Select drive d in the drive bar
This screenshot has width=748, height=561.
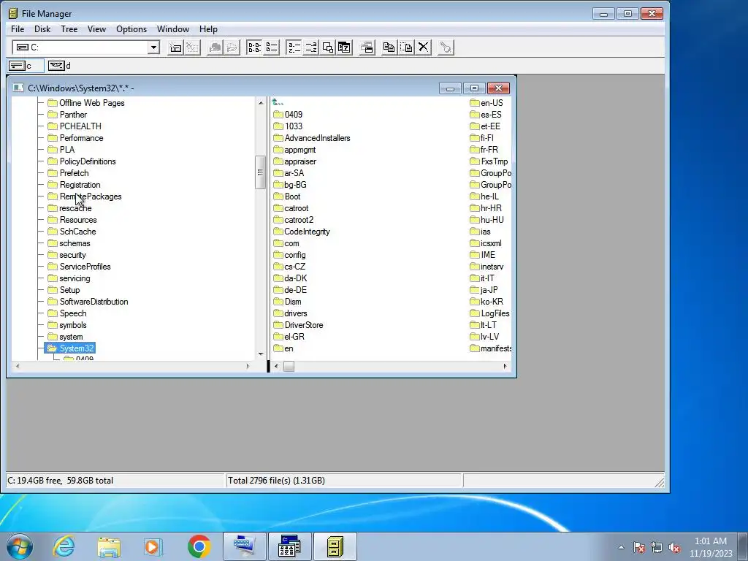[x=60, y=65]
